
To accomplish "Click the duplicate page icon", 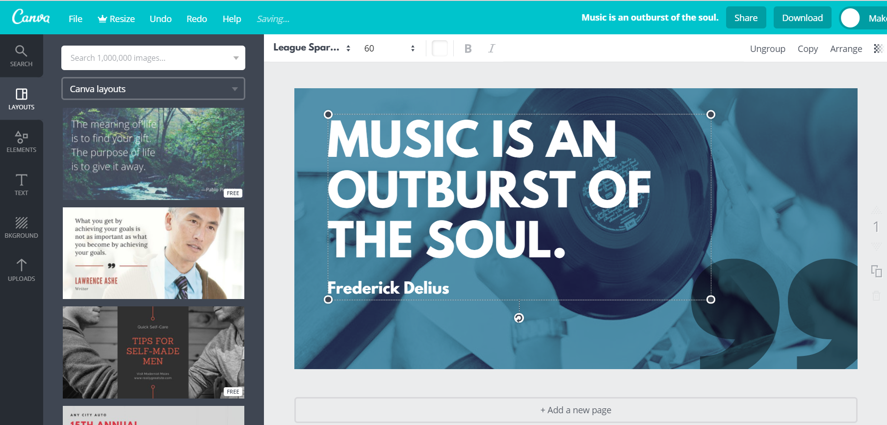I will [x=876, y=271].
